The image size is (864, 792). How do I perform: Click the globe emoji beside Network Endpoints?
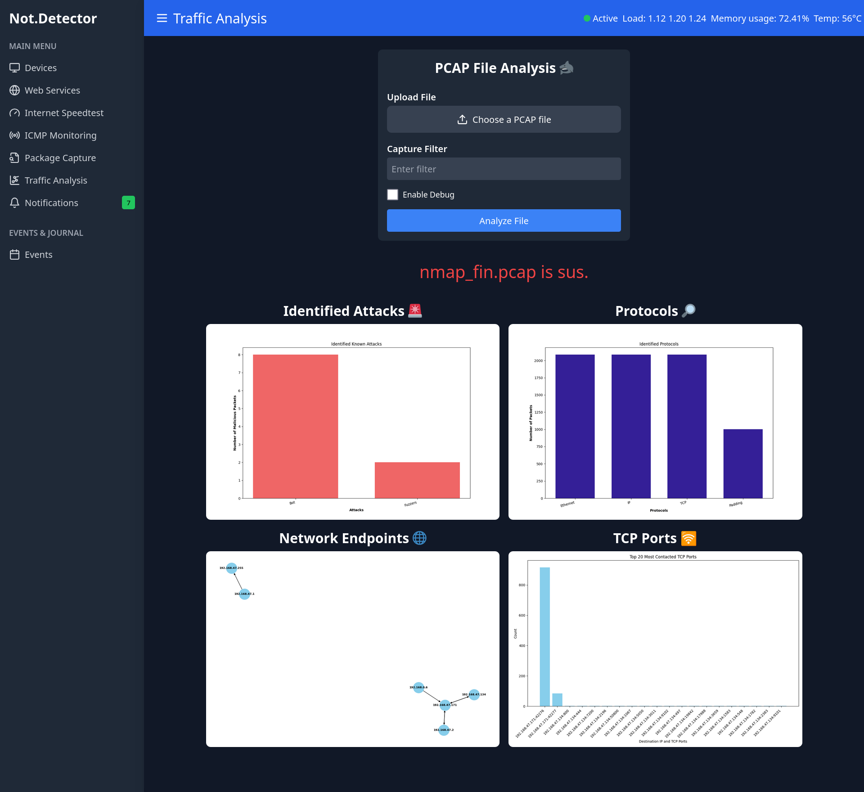pos(419,538)
